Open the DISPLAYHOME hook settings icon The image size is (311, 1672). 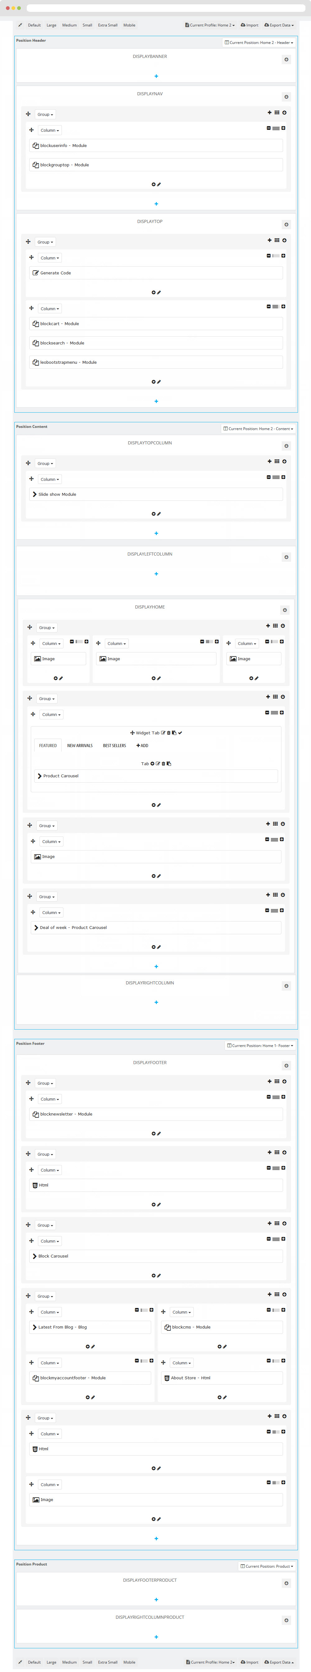[x=285, y=610]
